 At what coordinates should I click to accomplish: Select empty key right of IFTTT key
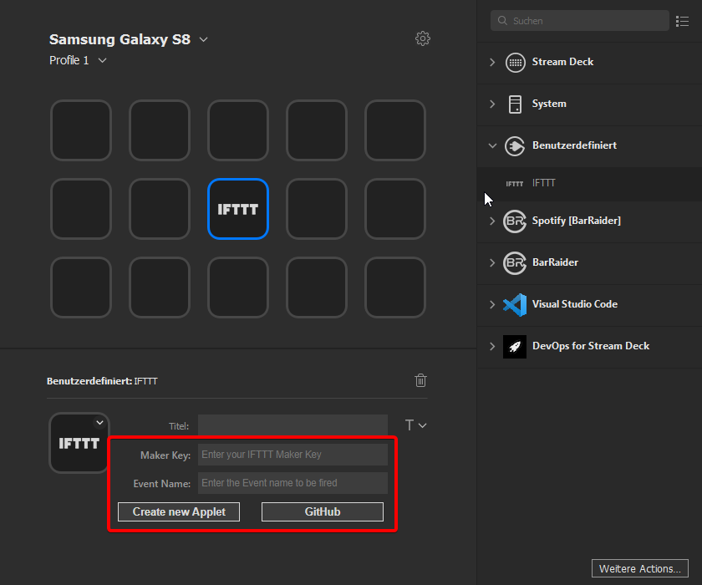317,209
